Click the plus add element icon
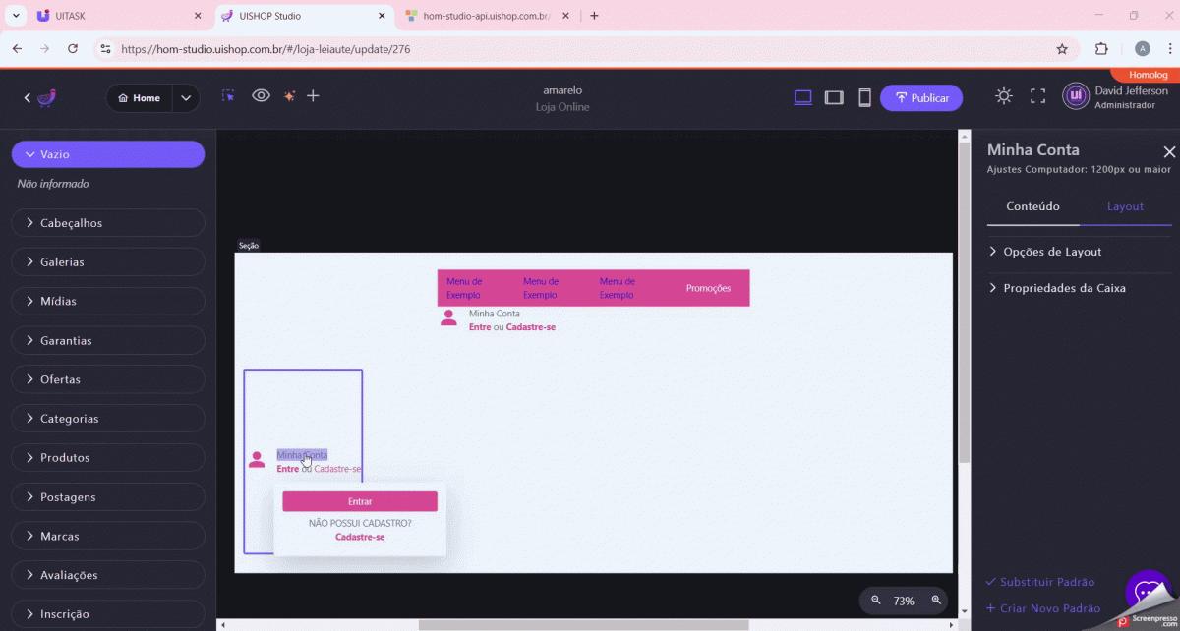Screen dimensions: 1180x631 tap(313, 96)
